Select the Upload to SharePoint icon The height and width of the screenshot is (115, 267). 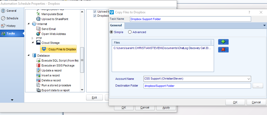click(38, 19)
